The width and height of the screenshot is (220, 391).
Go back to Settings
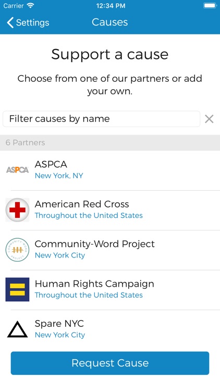click(x=28, y=22)
